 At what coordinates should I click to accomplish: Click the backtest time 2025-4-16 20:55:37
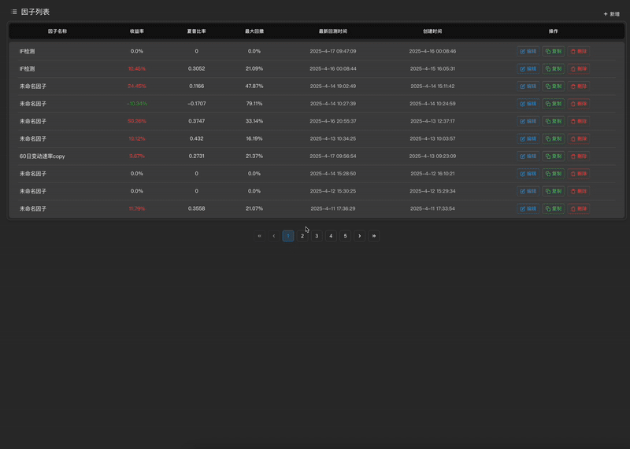tap(332, 121)
